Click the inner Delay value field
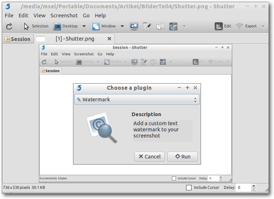Viewport: 274px width, 199px height. pyautogui.click(x=214, y=178)
